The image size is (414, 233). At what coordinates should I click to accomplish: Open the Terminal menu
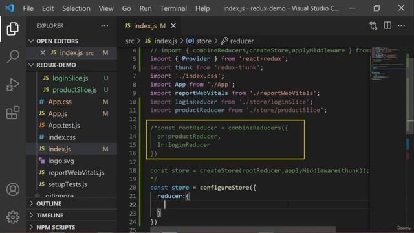173,8
